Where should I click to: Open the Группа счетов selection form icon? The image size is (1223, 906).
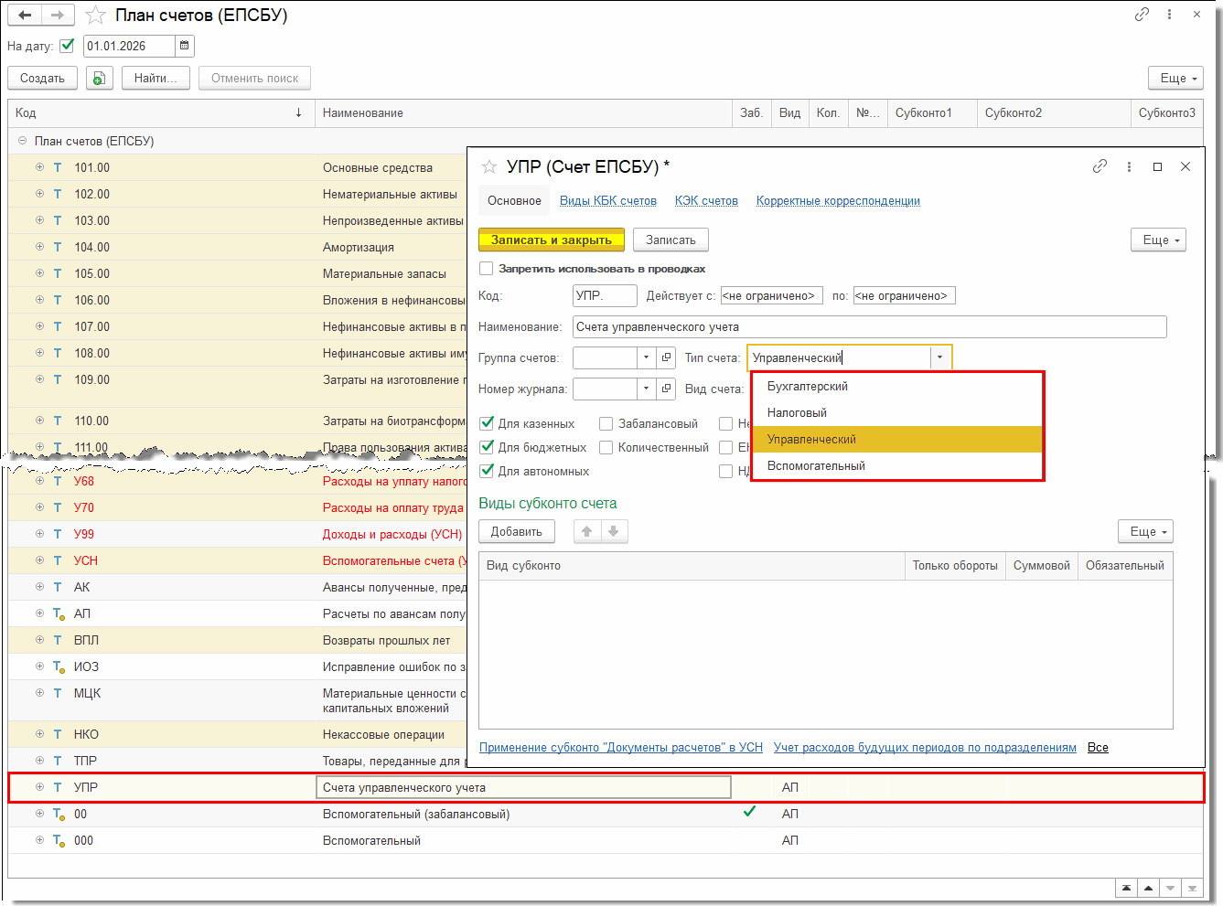tap(667, 357)
